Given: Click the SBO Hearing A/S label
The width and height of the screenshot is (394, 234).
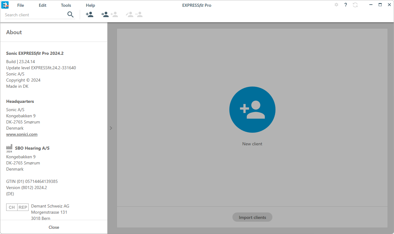Looking at the screenshot, I should tap(32, 148).
